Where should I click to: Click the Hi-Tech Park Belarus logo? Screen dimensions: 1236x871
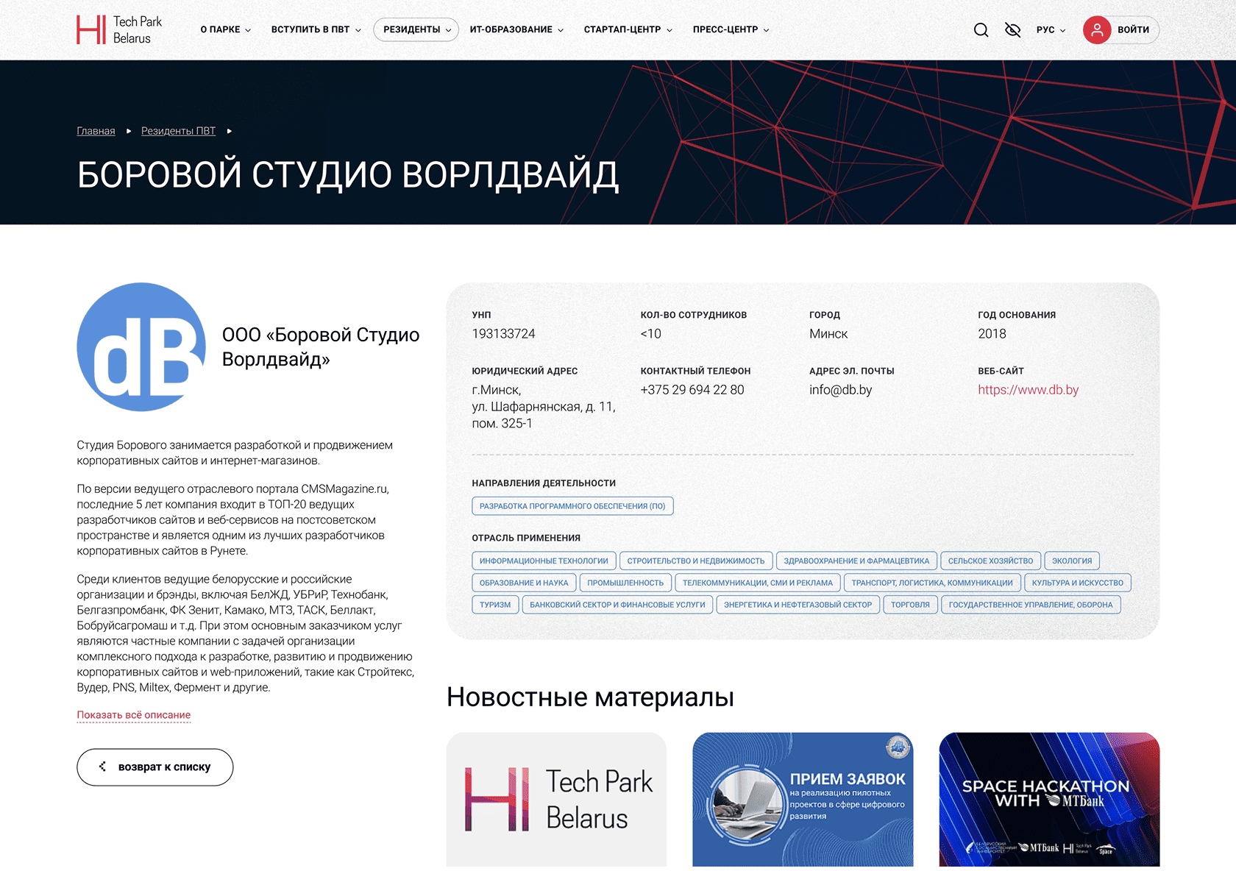[119, 30]
